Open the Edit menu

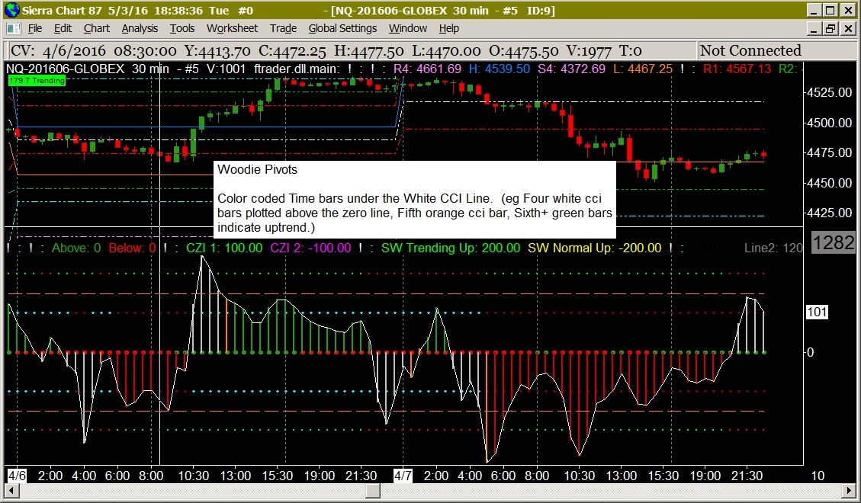point(63,28)
